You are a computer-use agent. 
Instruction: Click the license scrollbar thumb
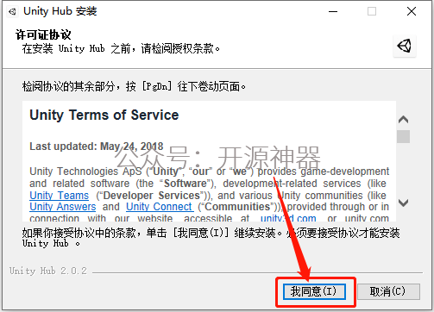(403, 136)
